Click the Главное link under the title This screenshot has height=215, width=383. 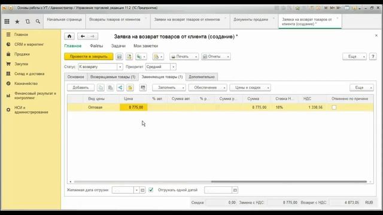(x=73, y=46)
